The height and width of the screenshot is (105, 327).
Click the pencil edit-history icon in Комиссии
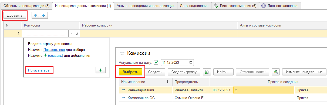275,72
